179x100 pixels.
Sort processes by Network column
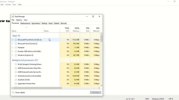(x=95, y=29)
